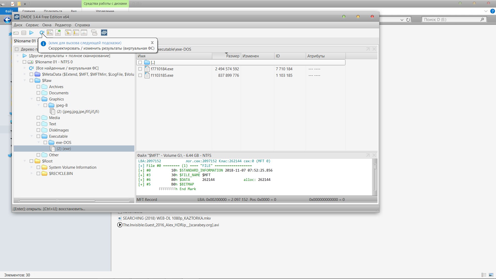Image resolution: width=496 pixels, height=279 pixels.
Task: Check the $RECYCLE.BIN checkbox
Action: [x=38, y=174]
